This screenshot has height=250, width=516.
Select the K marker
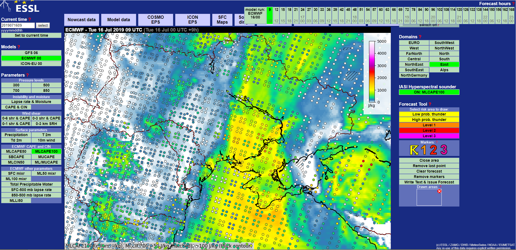tap(414, 150)
